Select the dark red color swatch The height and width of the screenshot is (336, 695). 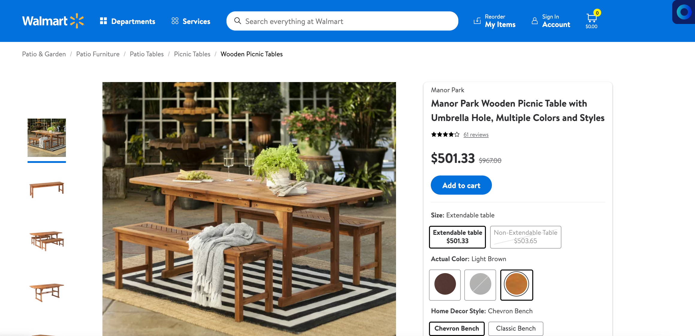[445, 284]
